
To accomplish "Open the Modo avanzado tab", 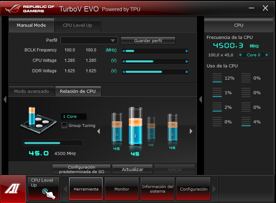I will point(32,91).
